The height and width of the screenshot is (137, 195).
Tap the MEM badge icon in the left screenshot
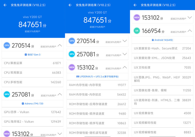coord(7,134)
